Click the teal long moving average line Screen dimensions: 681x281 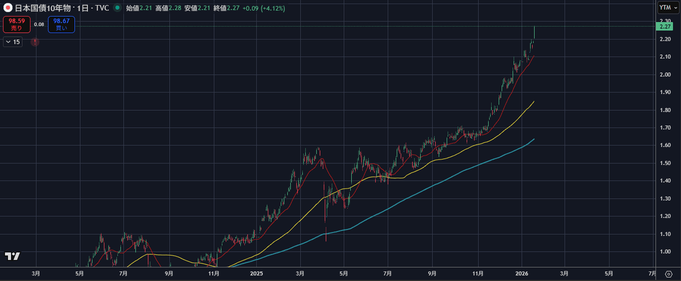tap(511, 149)
